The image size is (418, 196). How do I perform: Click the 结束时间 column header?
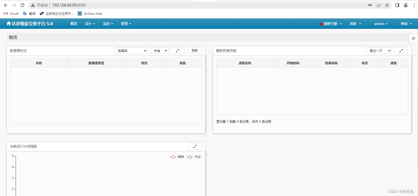[331, 63]
